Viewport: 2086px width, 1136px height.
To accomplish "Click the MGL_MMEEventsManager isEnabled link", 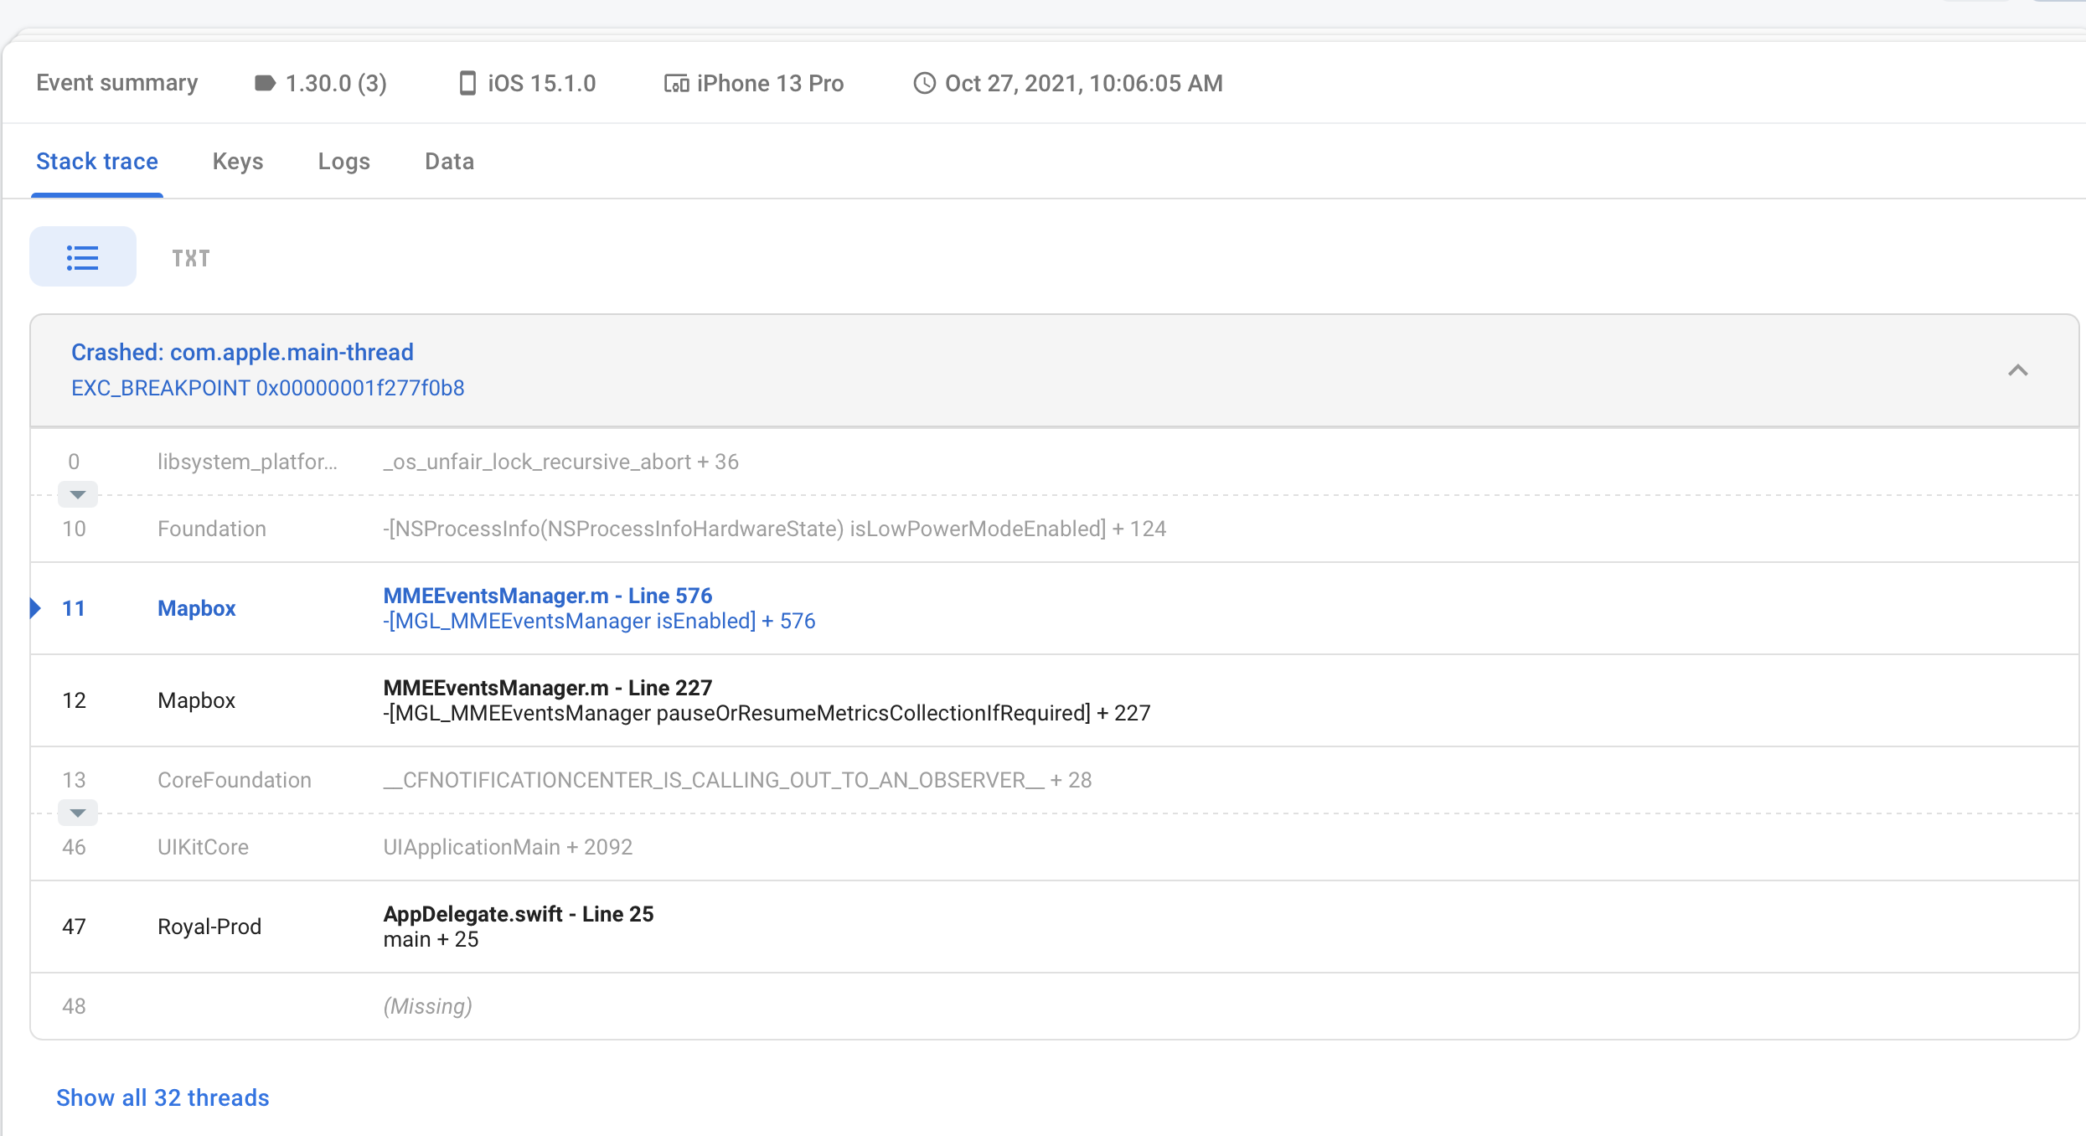I will [600, 621].
